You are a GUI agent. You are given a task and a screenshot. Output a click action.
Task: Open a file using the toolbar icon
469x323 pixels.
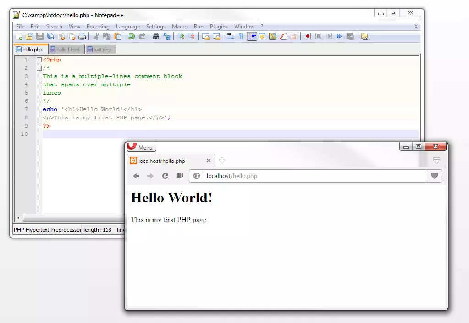29,36
